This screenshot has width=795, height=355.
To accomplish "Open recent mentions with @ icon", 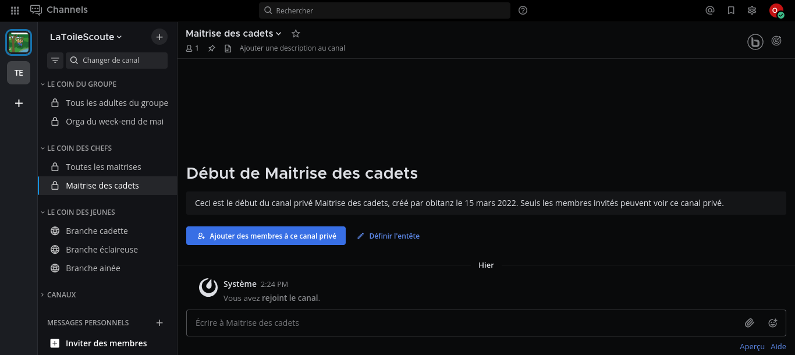I will [x=709, y=10].
